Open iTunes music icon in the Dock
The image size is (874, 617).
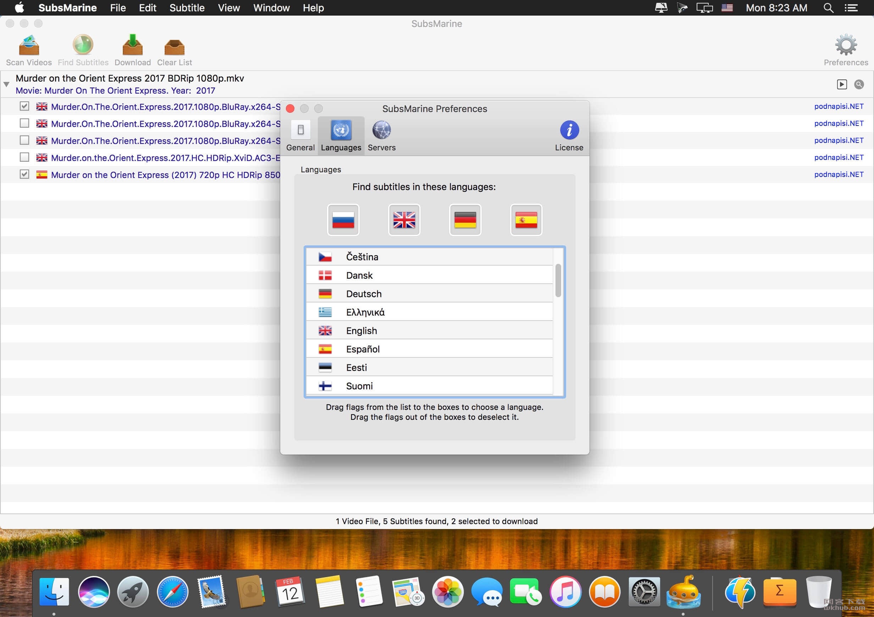coord(565,591)
